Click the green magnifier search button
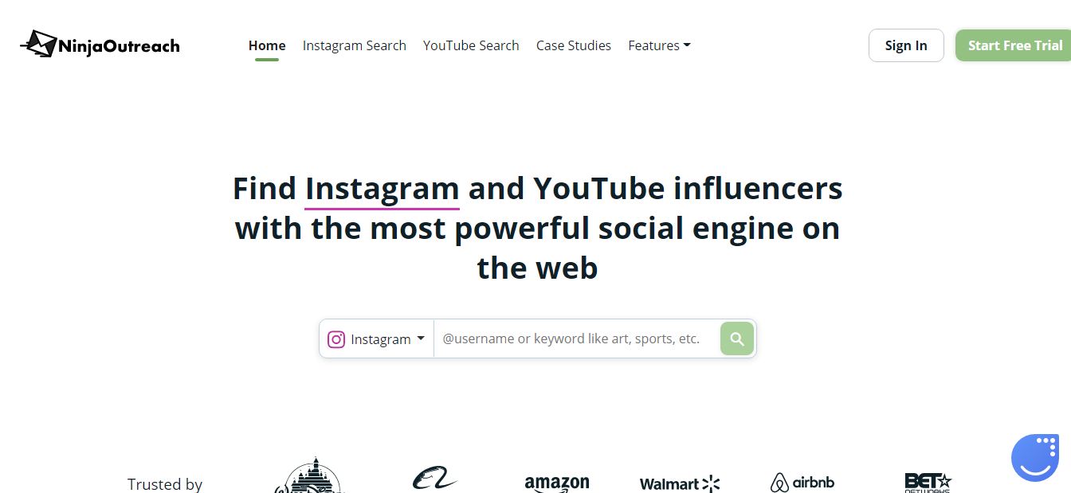The height and width of the screenshot is (493, 1071). pos(737,338)
